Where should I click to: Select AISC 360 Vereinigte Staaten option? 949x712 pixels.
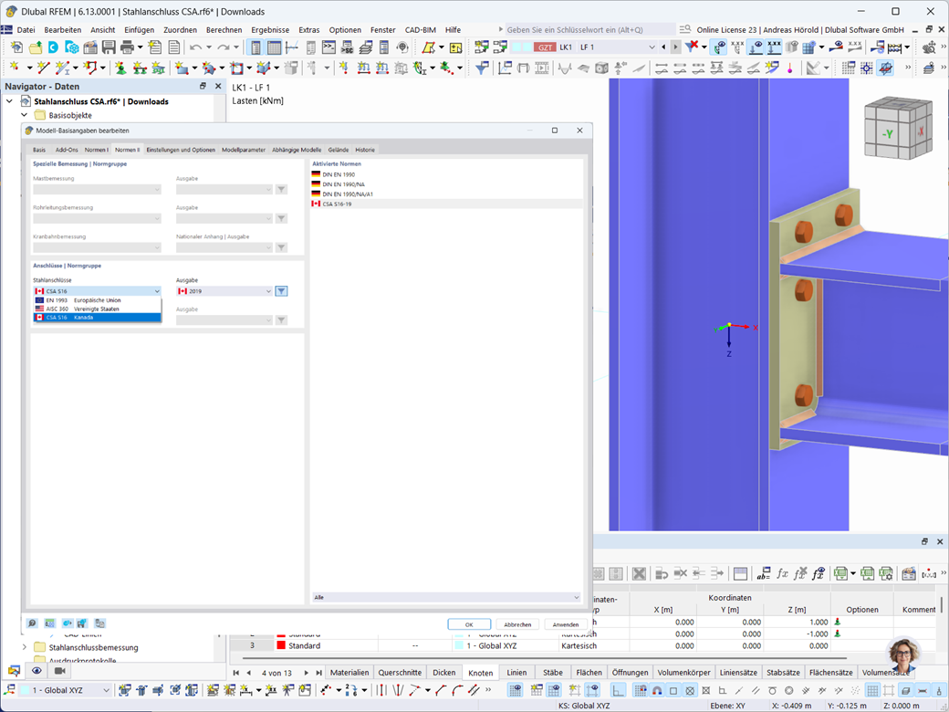click(98, 309)
